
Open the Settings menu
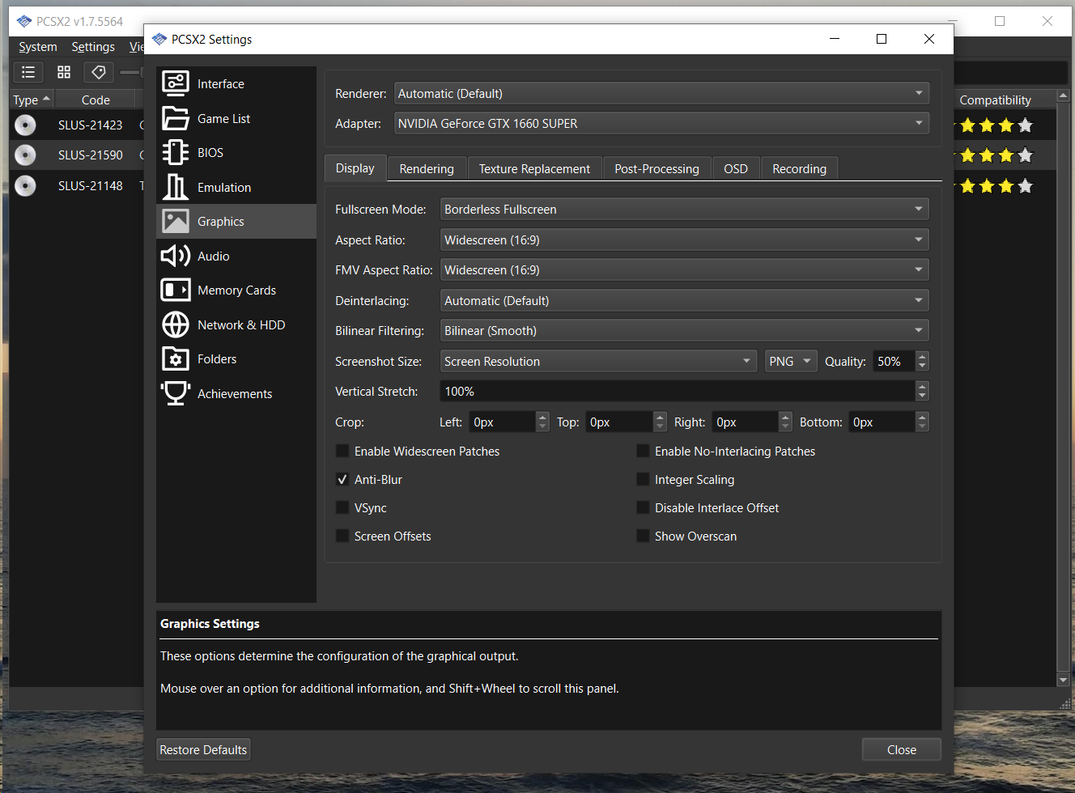pyautogui.click(x=92, y=46)
